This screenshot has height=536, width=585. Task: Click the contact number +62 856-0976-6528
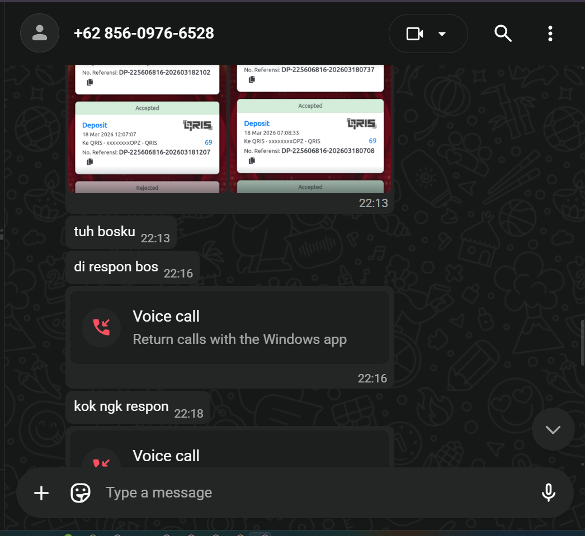[144, 33]
